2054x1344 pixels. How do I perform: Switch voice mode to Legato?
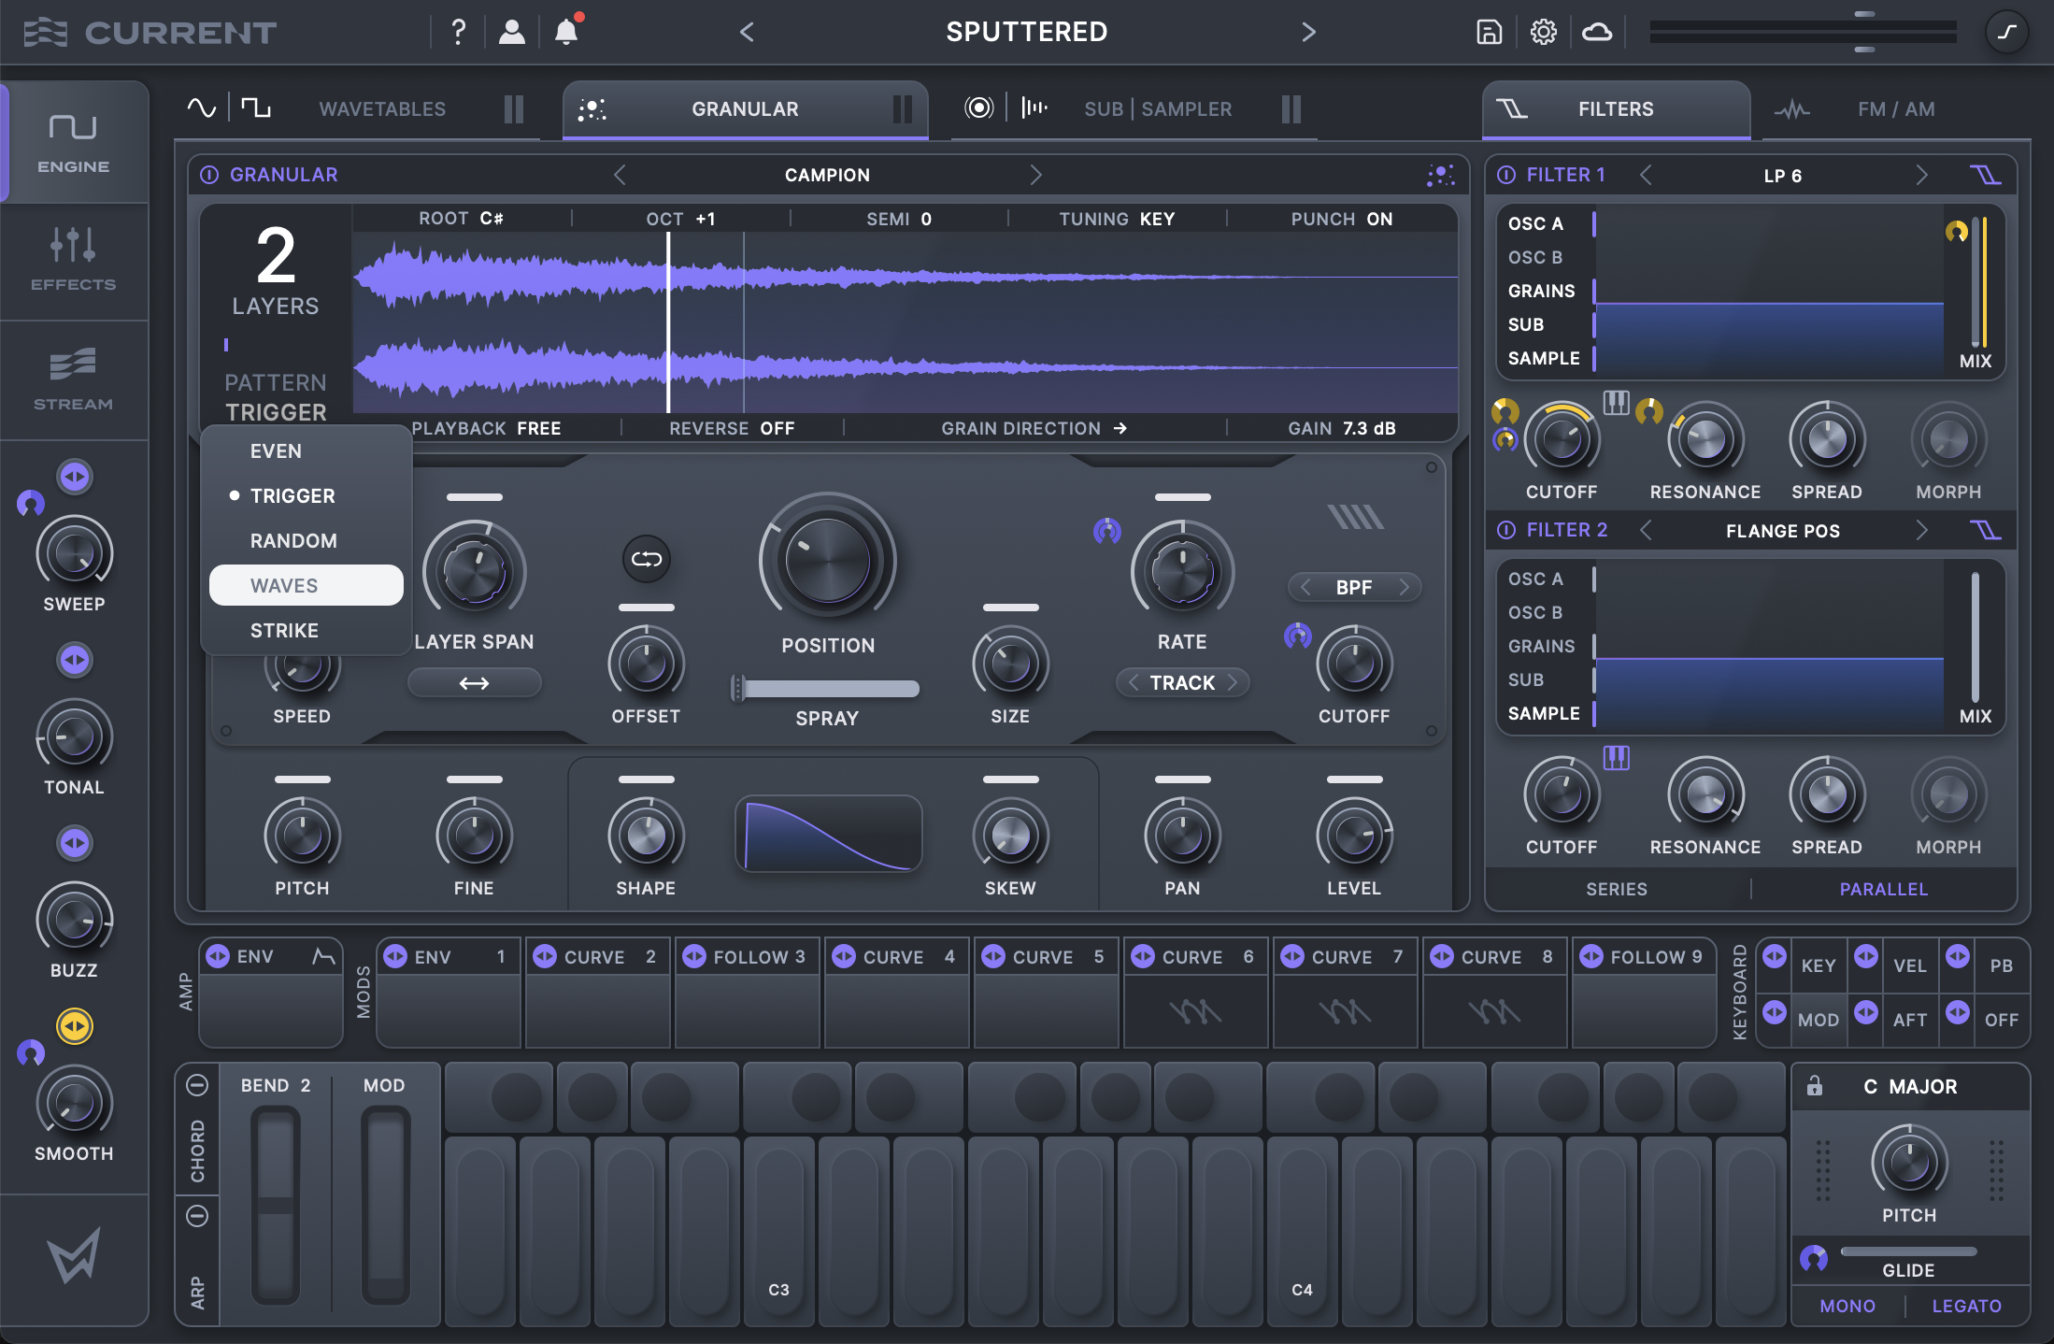click(x=1966, y=1306)
